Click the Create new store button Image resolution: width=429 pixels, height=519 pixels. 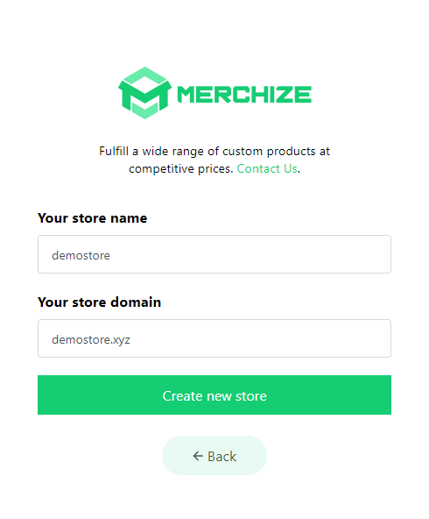[x=214, y=395]
